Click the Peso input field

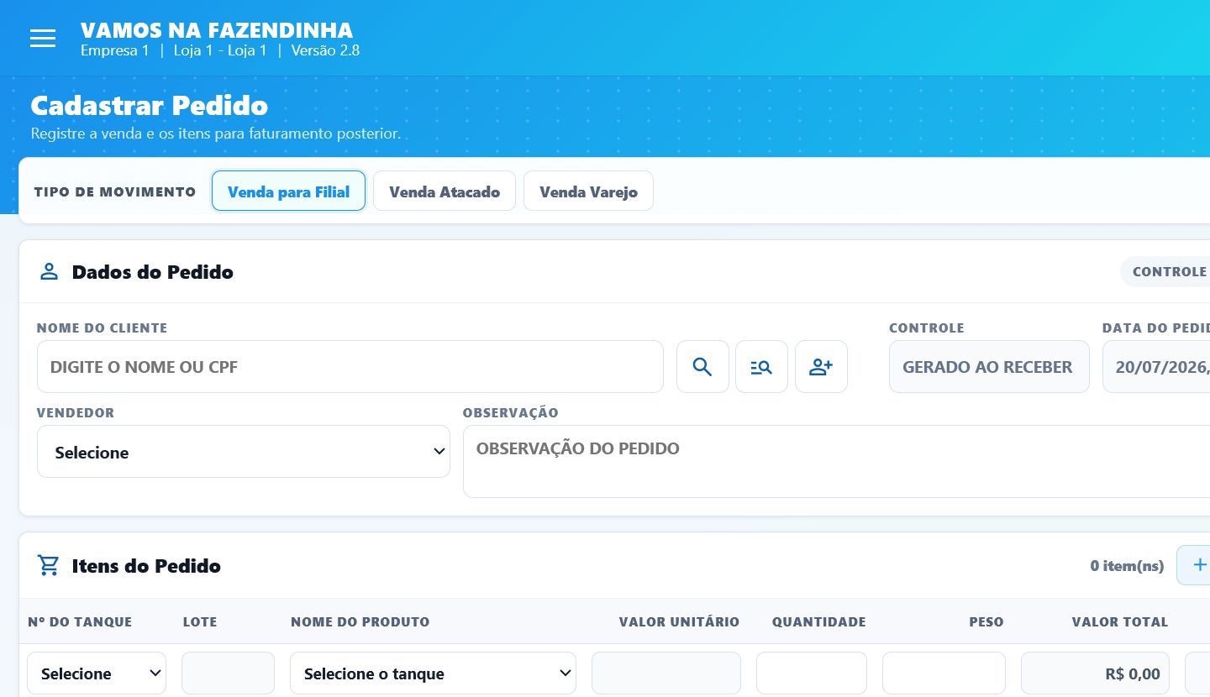click(x=944, y=673)
